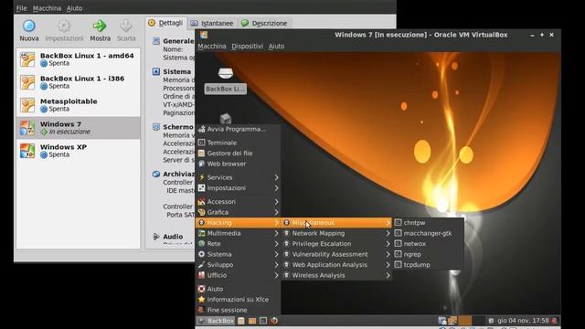The height and width of the screenshot is (329, 585).
Task: Expand the Sviluppo submenu
Action: (x=238, y=265)
